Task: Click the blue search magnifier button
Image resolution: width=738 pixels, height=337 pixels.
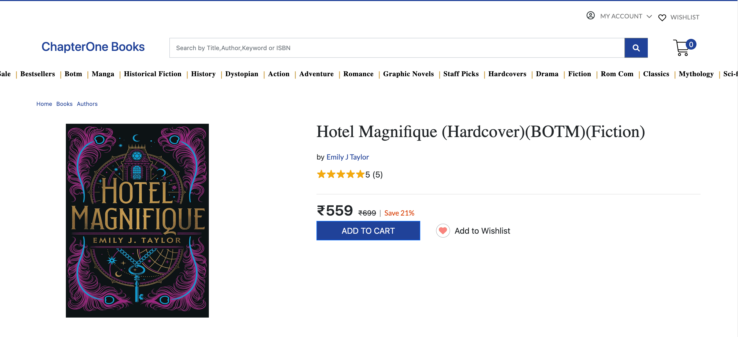Action: 636,48
